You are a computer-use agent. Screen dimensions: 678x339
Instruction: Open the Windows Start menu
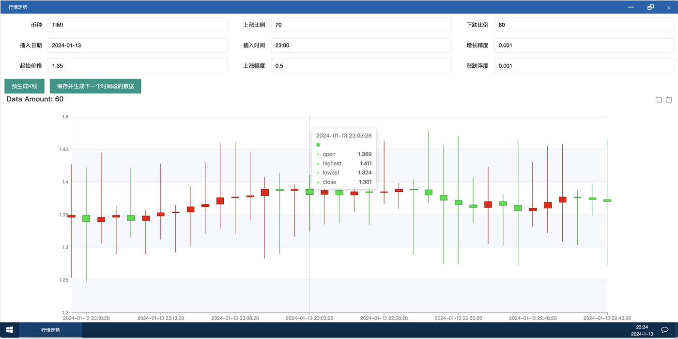[9, 330]
